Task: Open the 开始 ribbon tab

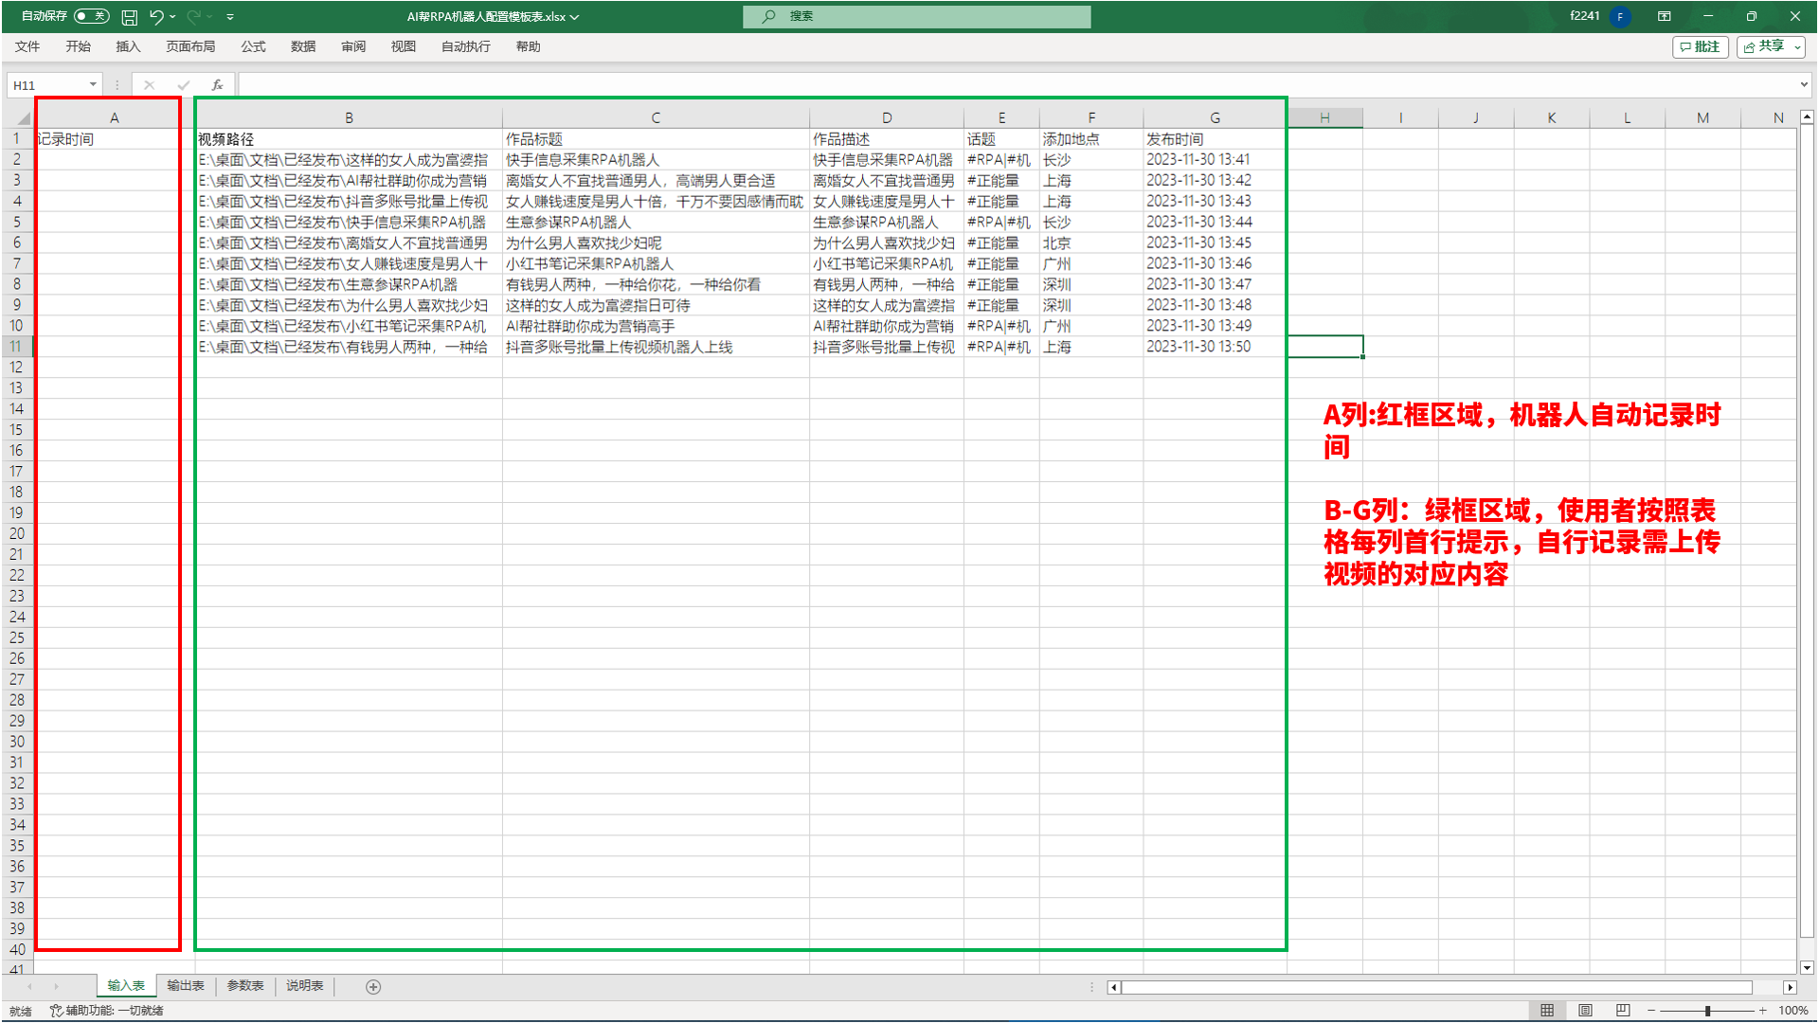Action: click(78, 46)
